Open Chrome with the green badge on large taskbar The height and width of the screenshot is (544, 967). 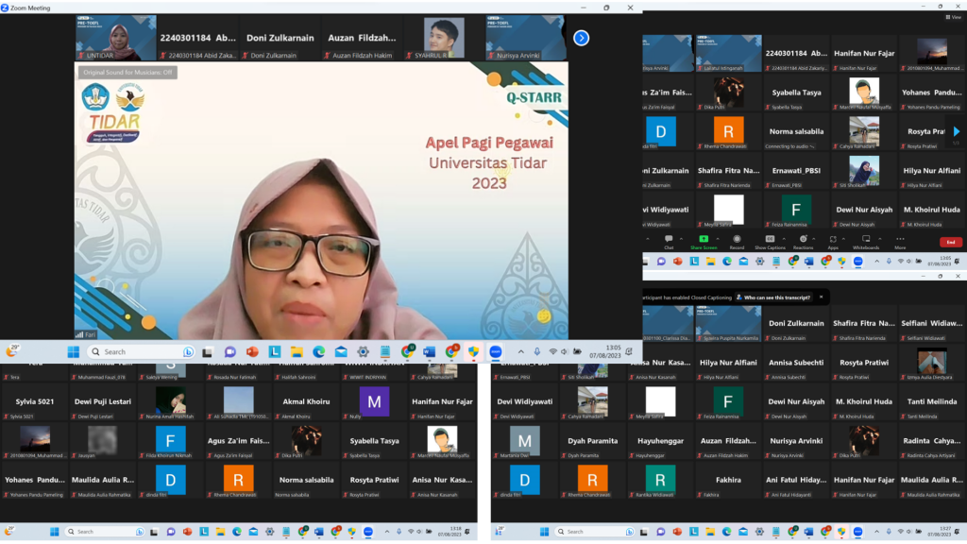[x=408, y=351]
